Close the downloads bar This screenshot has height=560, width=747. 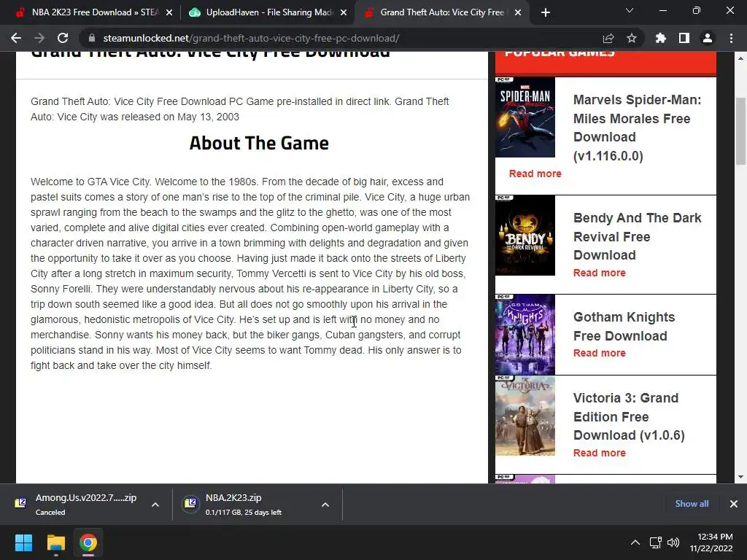[x=734, y=504]
